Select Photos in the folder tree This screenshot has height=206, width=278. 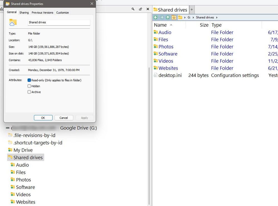pos(23,180)
